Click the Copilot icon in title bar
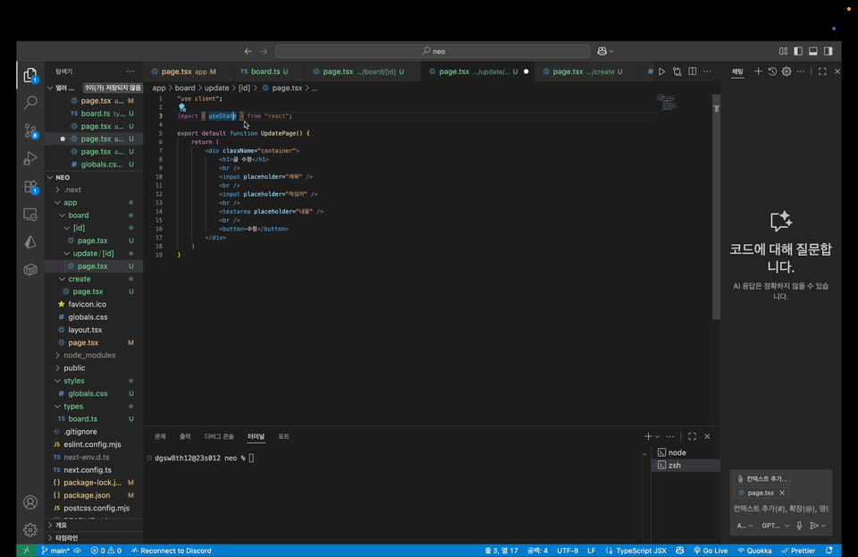 pyautogui.click(x=601, y=51)
